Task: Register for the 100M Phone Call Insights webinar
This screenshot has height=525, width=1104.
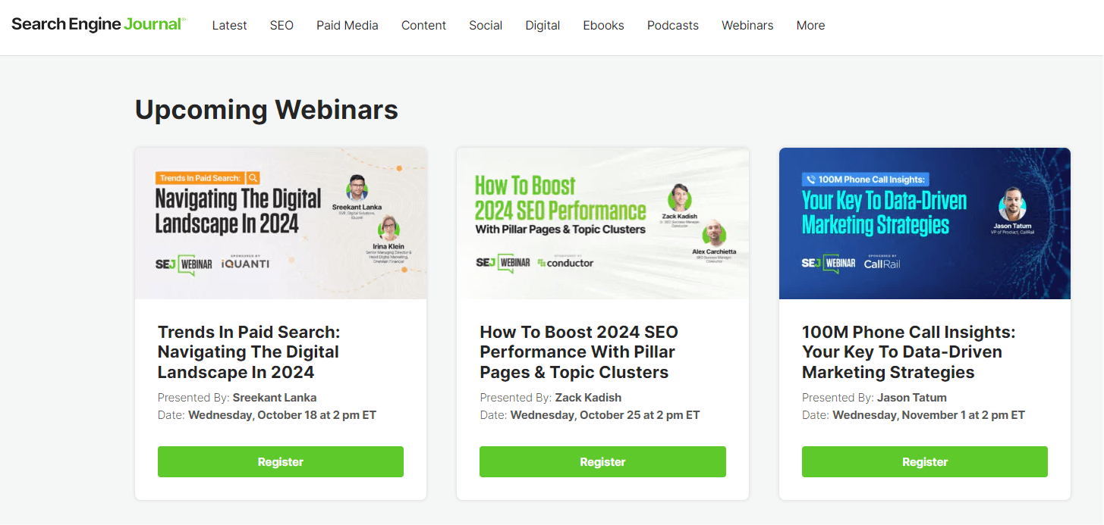Action: click(925, 462)
